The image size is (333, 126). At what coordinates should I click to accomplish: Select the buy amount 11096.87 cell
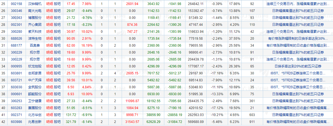click(132, 101)
